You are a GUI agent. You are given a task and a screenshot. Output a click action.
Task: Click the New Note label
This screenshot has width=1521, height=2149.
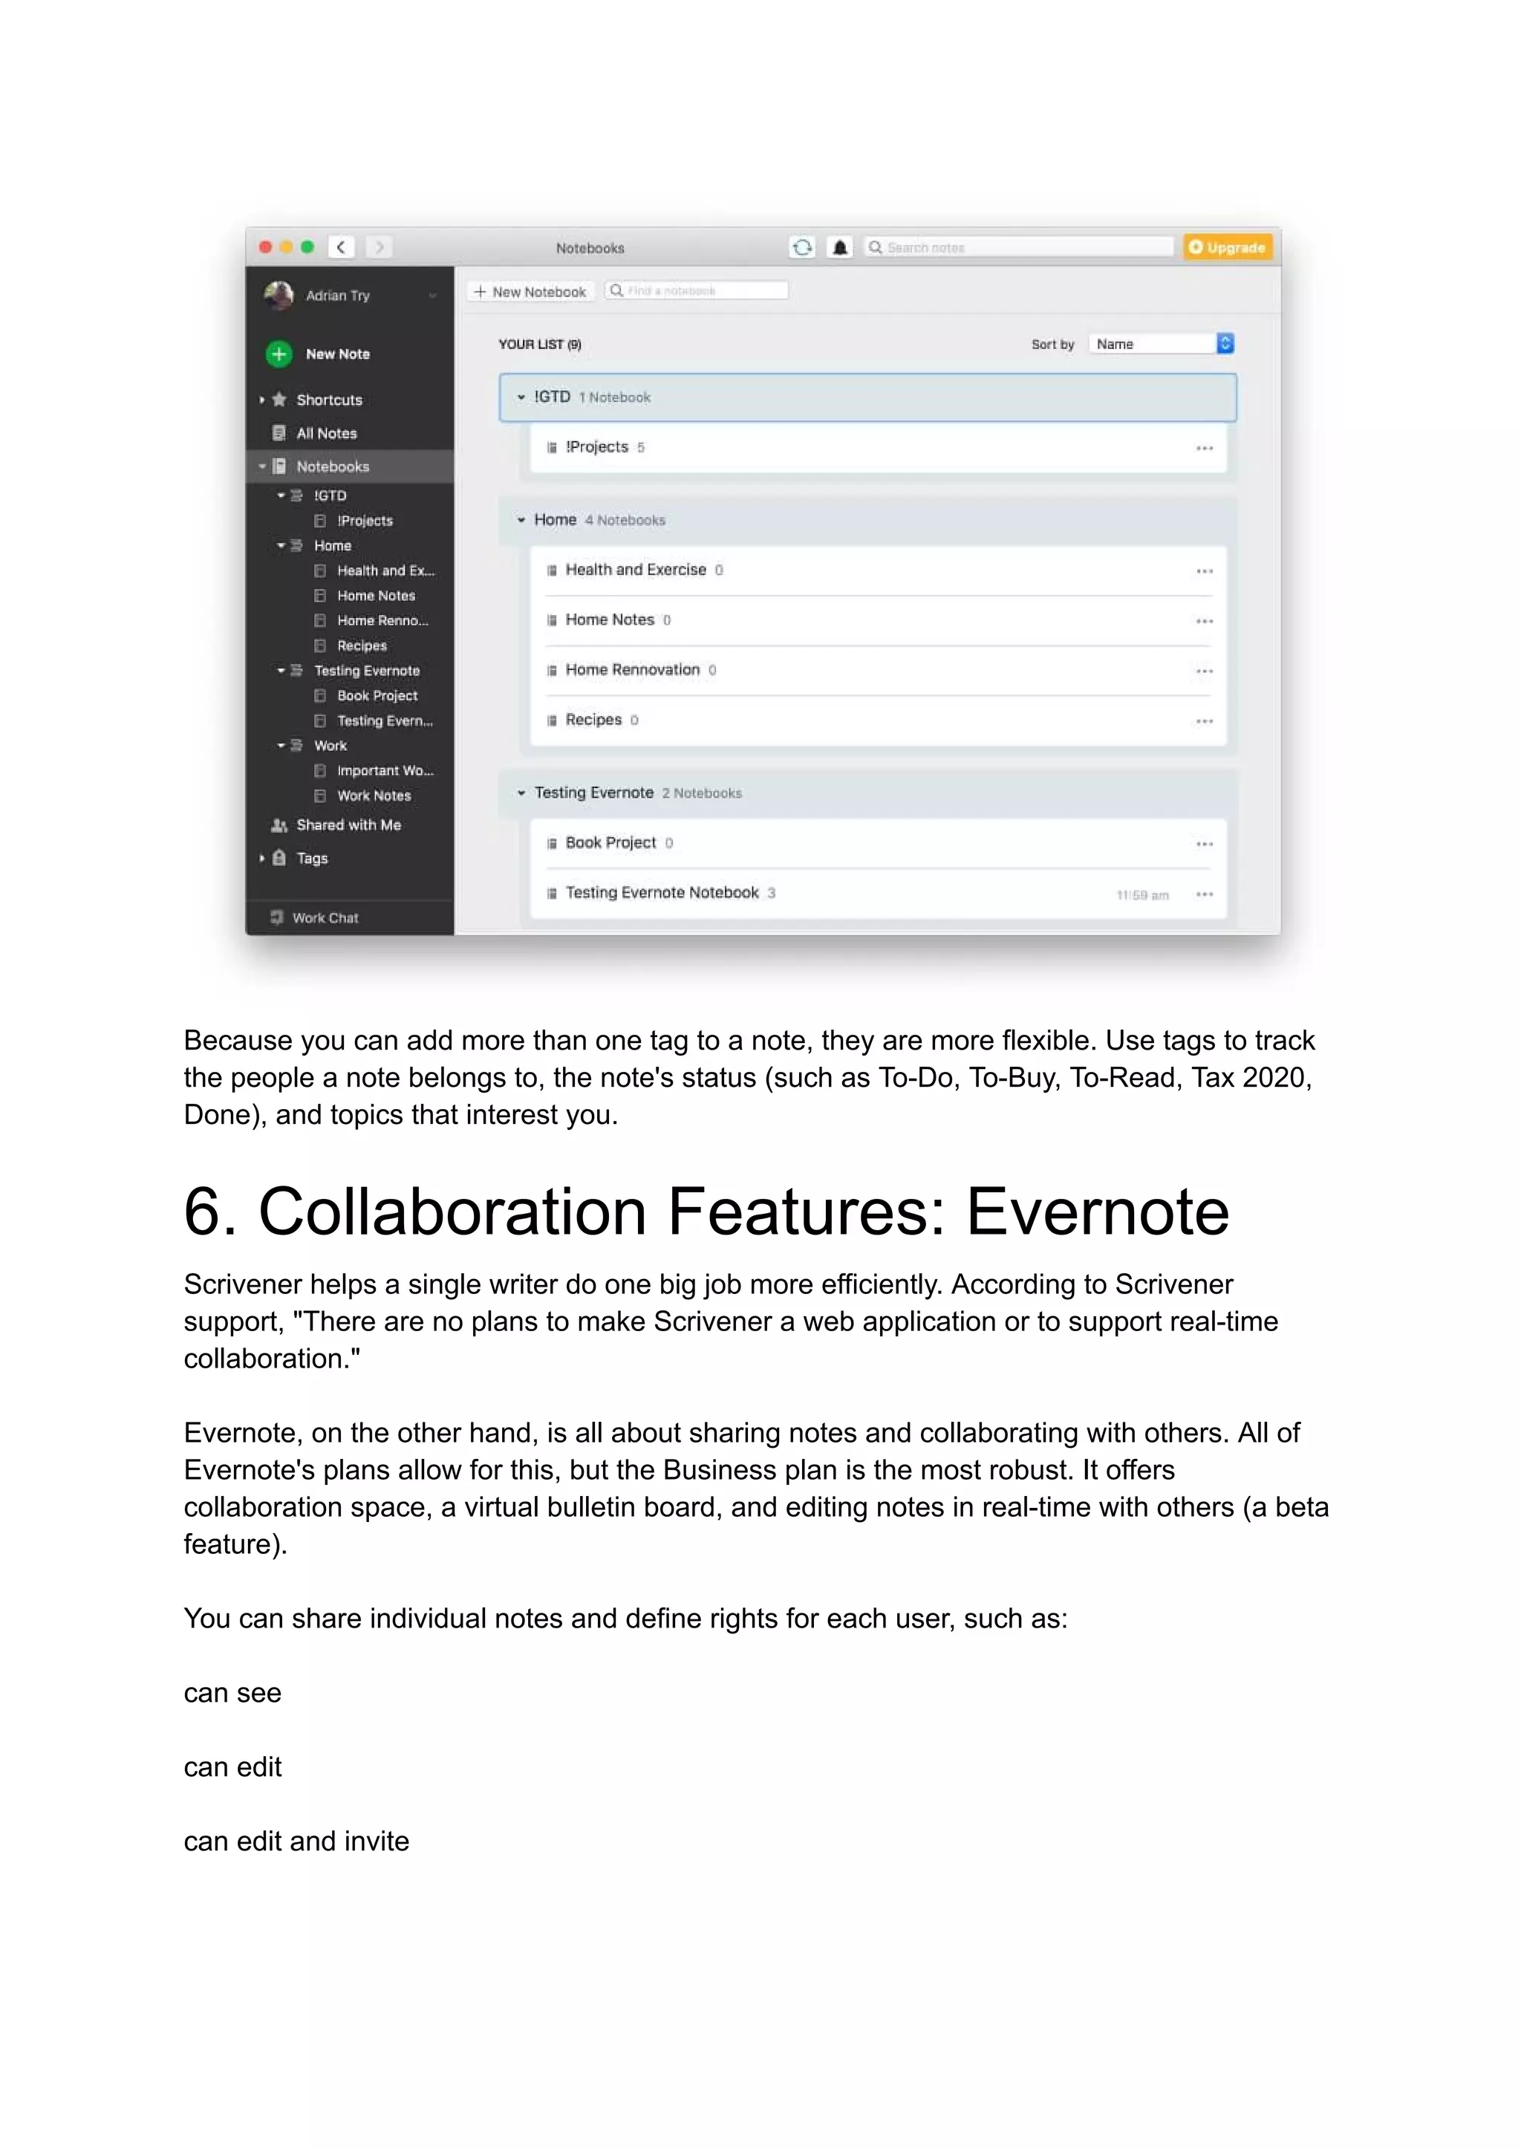pyautogui.click(x=337, y=354)
